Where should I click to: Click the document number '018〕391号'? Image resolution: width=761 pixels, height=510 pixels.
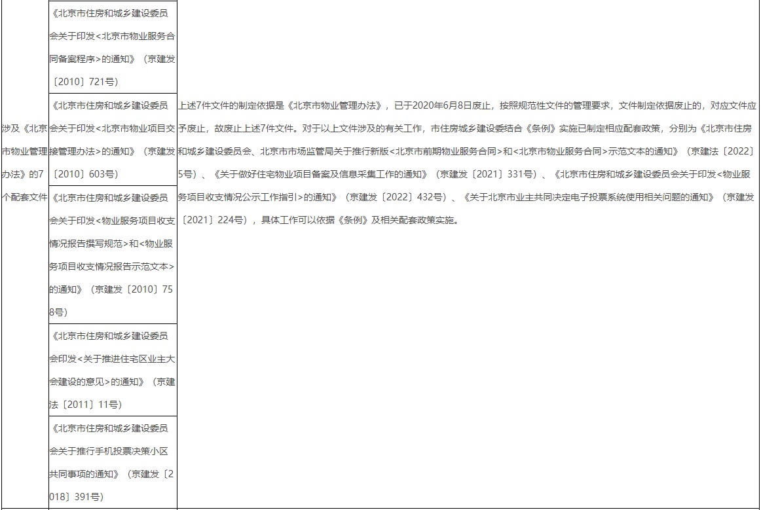pos(76,497)
